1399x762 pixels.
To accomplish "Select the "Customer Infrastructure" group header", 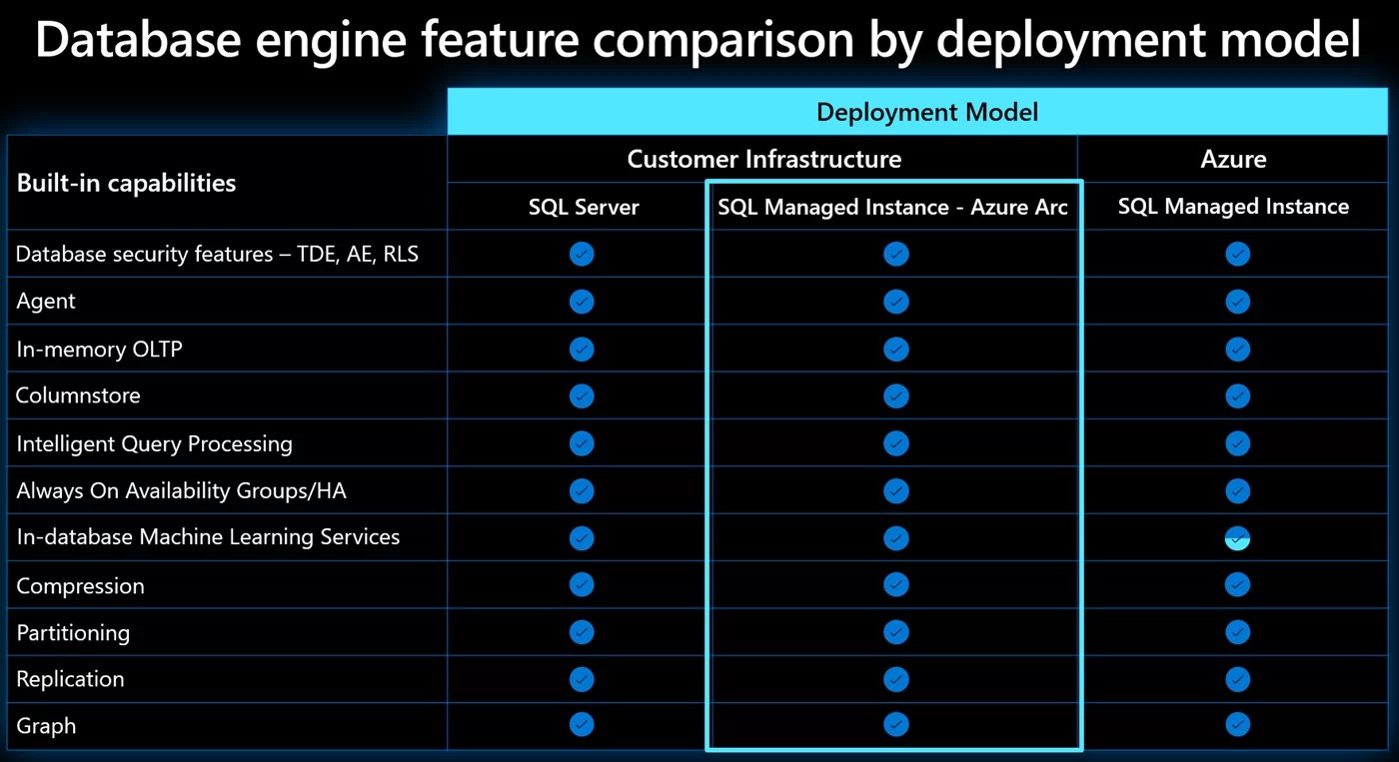I will coord(764,159).
